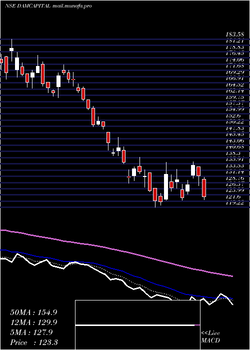The height and width of the screenshot is (350, 250).
Task: Click the 128.76 price axis label
Action: point(235,178)
